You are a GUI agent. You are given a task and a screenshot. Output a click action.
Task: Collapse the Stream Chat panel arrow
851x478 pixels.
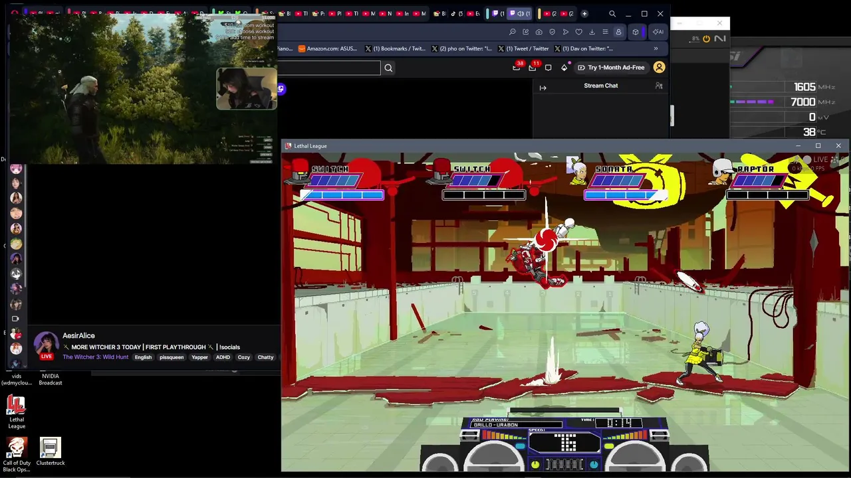pyautogui.click(x=543, y=88)
